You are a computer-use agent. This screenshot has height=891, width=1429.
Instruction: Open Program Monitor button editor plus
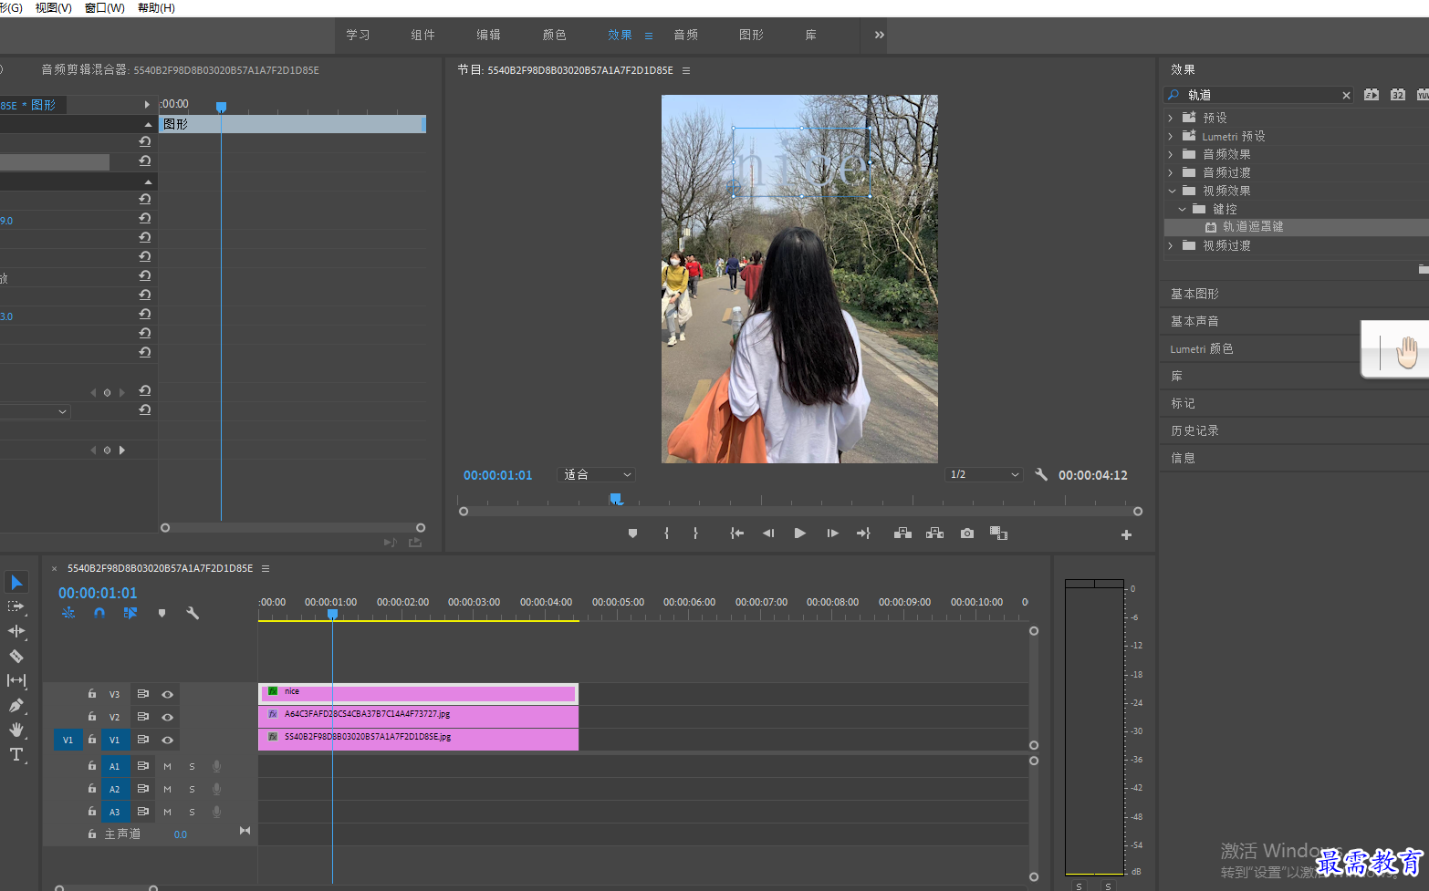pyautogui.click(x=1126, y=535)
